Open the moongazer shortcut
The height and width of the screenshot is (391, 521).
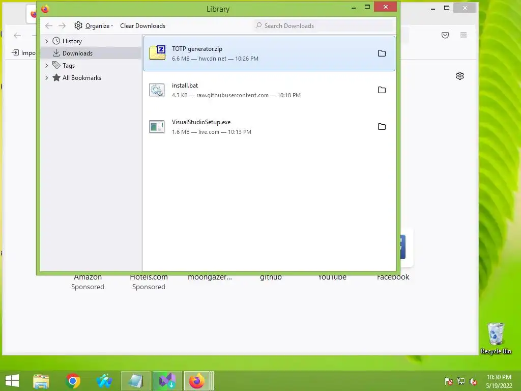(210, 277)
